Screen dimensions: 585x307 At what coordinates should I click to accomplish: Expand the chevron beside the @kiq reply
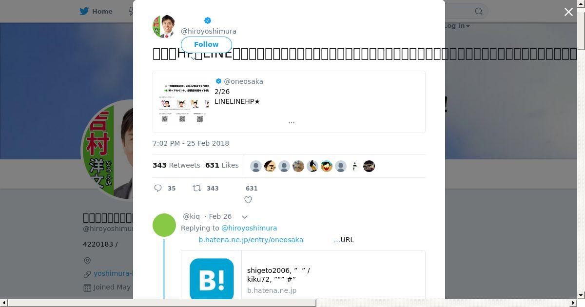(245, 217)
